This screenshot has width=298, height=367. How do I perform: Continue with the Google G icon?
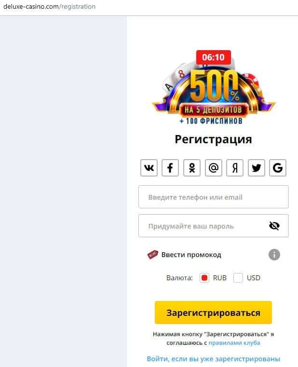(278, 167)
